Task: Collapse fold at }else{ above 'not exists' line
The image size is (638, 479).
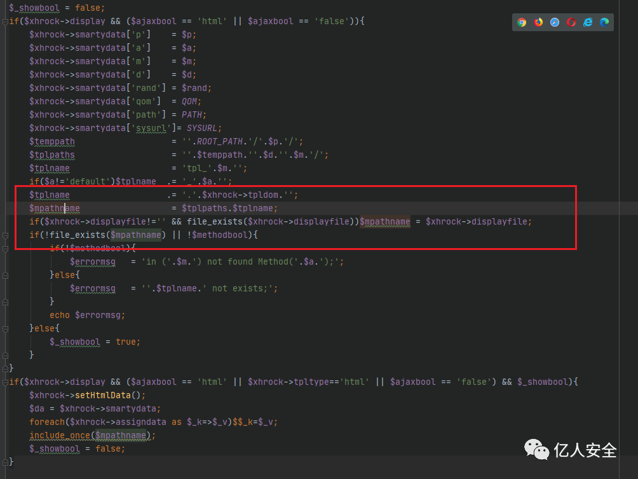Action: [x=5, y=275]
